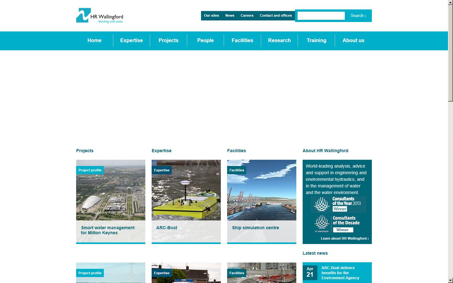Screen dimensions: 453x283
Task: Open the About us navigation menu
Action: tap(353, 40)
